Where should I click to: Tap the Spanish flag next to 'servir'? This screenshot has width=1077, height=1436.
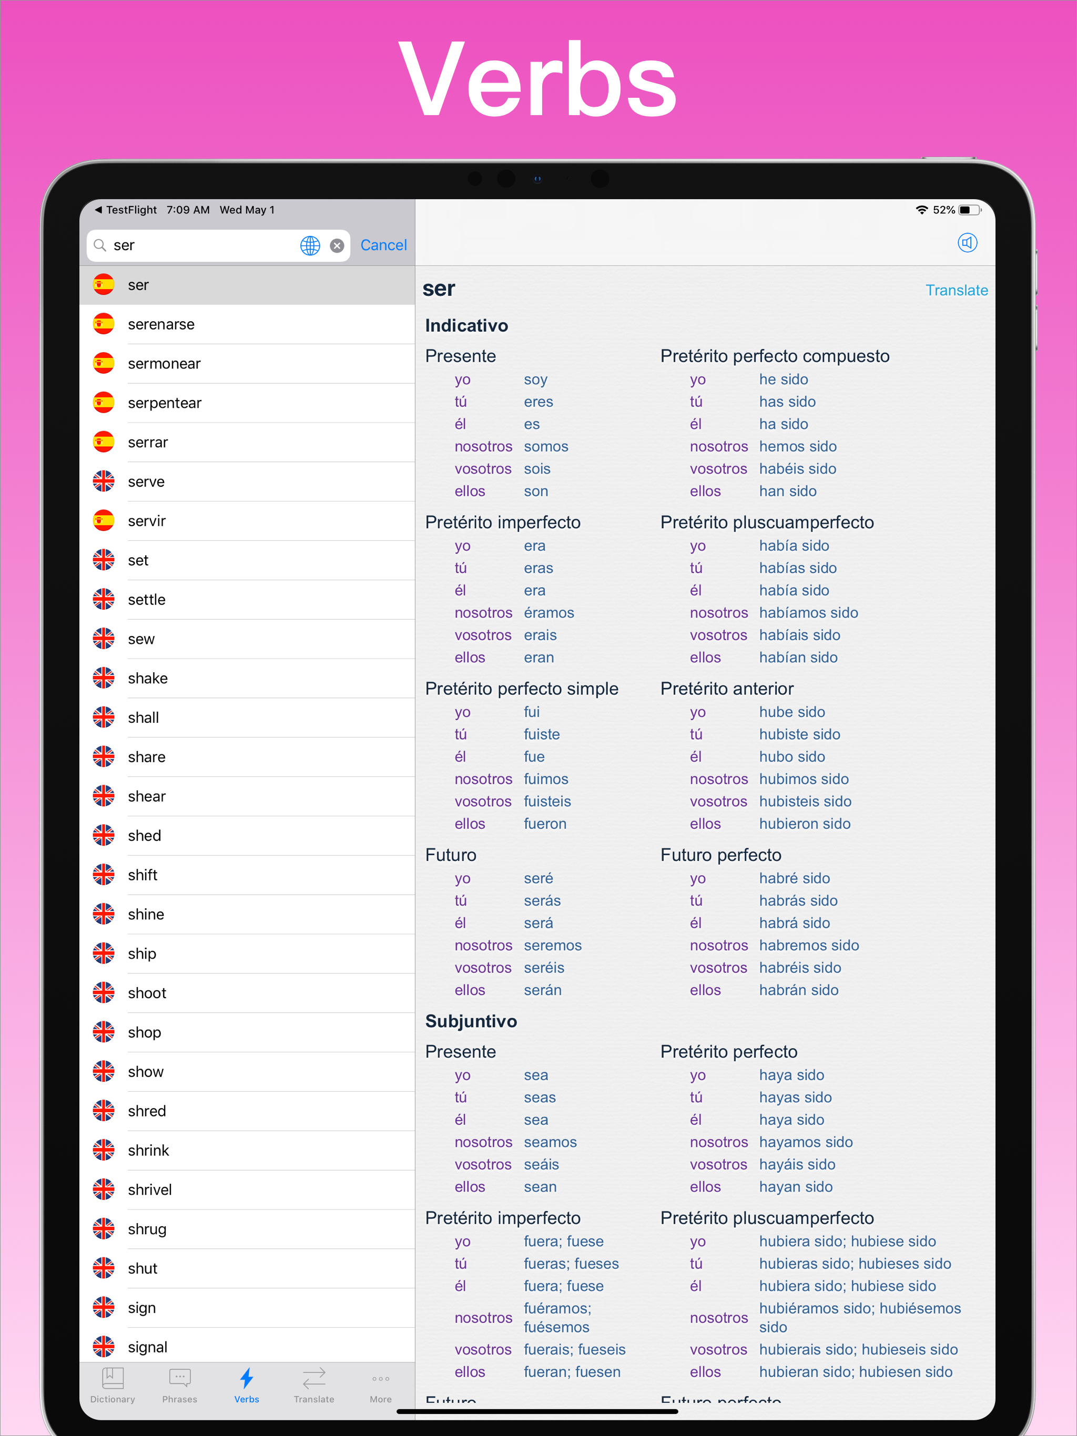coord(103,521)
